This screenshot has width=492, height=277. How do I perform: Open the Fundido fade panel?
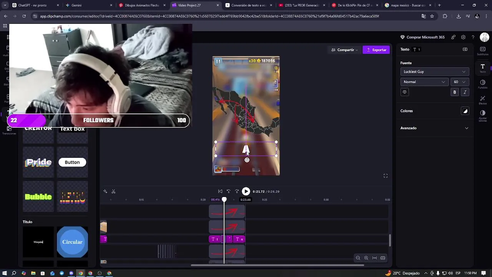[x=483, y=84]
